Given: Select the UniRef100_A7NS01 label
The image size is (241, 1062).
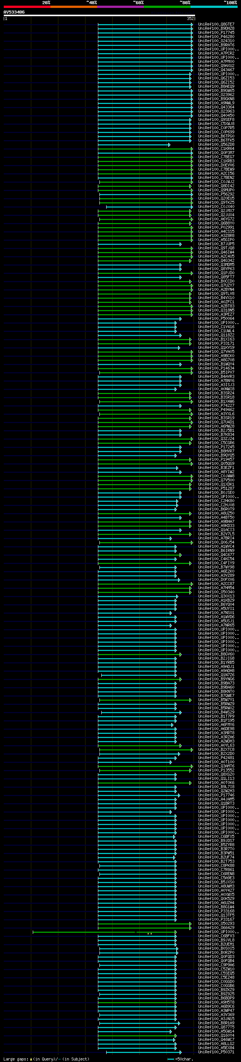Looking at the screenshot, I should [x=216, y=613].
